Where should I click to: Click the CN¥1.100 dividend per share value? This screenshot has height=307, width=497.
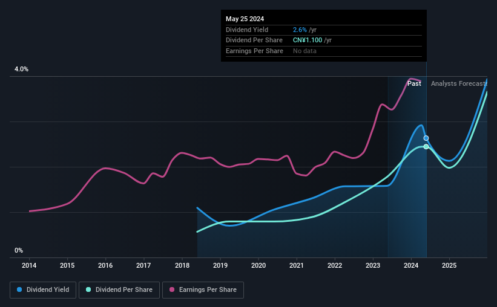point(308,40)
